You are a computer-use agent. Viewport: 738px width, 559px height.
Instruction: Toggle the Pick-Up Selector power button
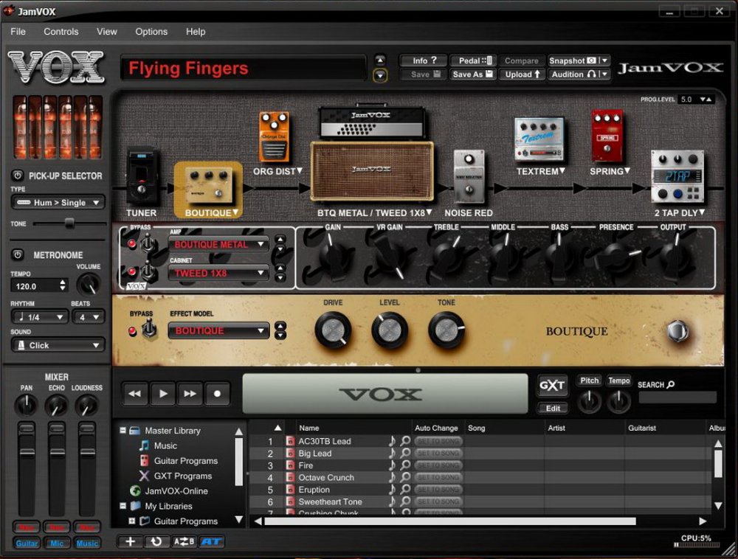tap(18, 176)
